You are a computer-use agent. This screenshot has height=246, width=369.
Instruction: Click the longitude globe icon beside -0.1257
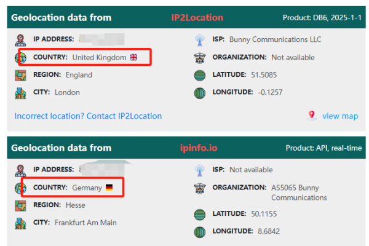click(x=199, y=93)
